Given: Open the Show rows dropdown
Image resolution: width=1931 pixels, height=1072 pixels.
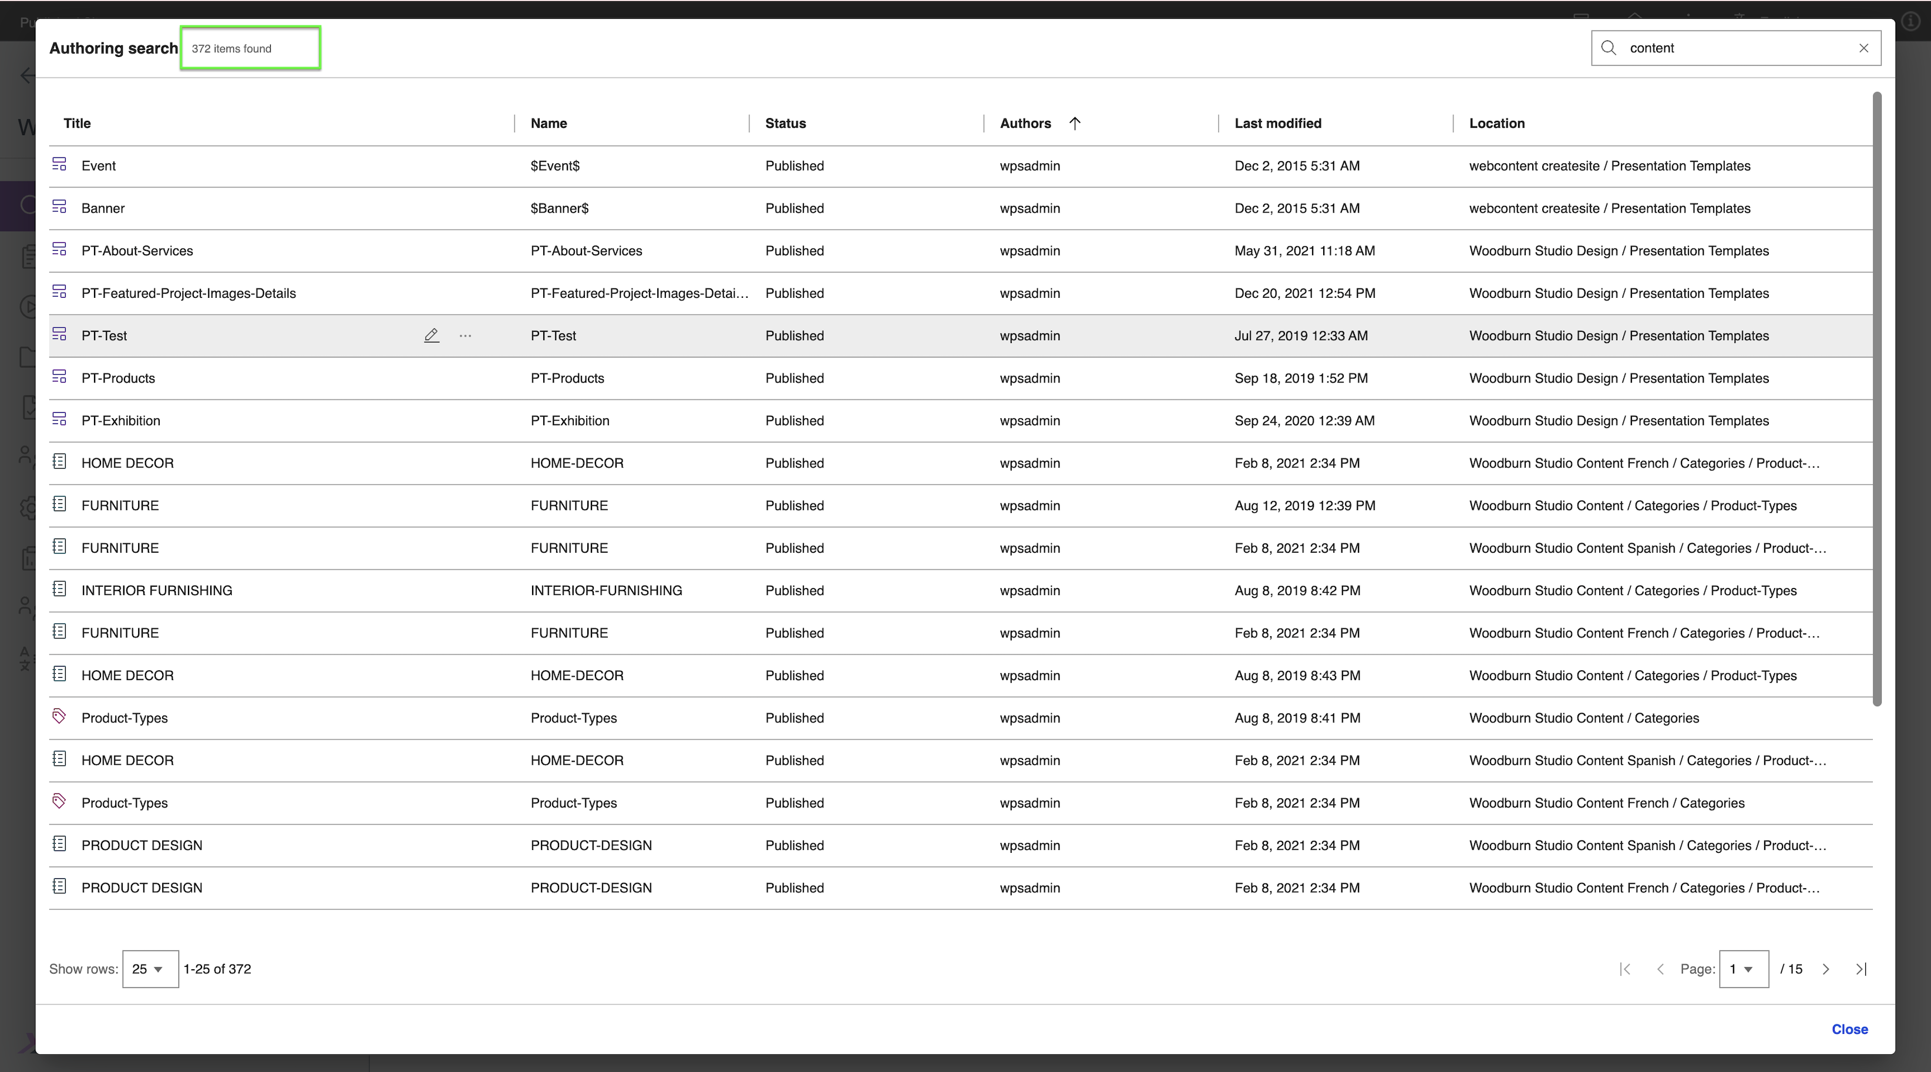Looking at the screenshot, I should tap(150, 969).
